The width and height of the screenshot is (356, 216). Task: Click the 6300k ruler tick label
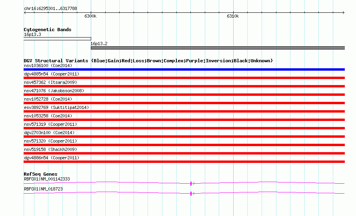point(90,16)
